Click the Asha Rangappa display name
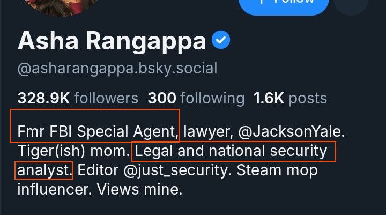Viewport: 386px width, 215px height. pyautogui.click(x=112, y=41)
